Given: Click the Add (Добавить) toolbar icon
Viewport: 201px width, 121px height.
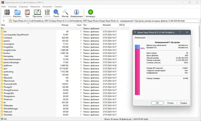Looking at the screenshot, I should (x=7, y=12).
